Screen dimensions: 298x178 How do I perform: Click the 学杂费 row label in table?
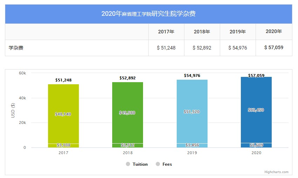coord(16,48)
